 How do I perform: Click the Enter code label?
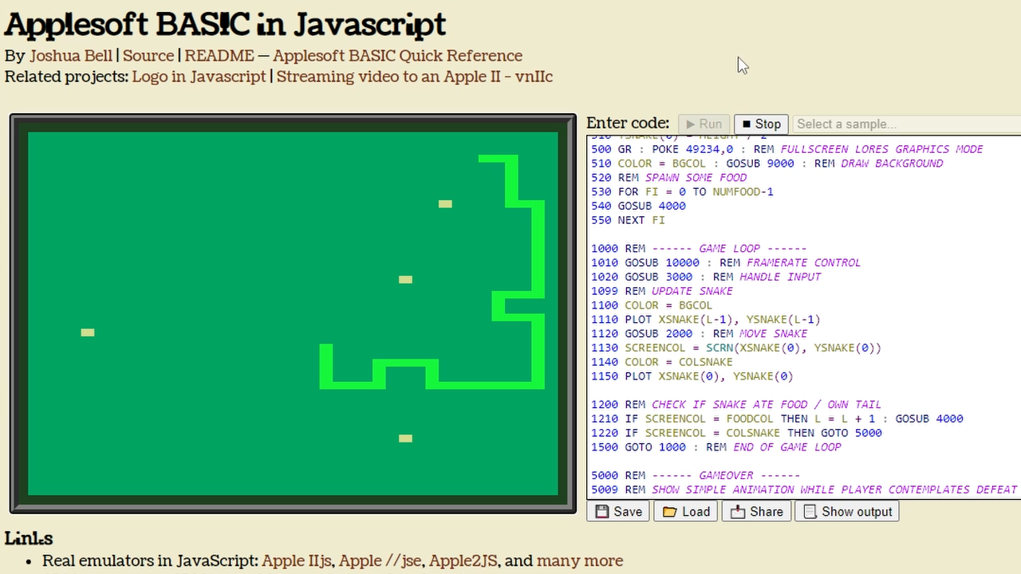[628, 123]
